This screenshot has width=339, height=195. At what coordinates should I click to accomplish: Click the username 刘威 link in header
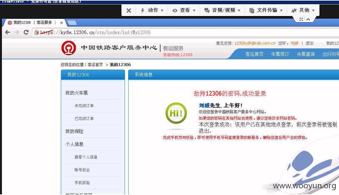(294, 43)
